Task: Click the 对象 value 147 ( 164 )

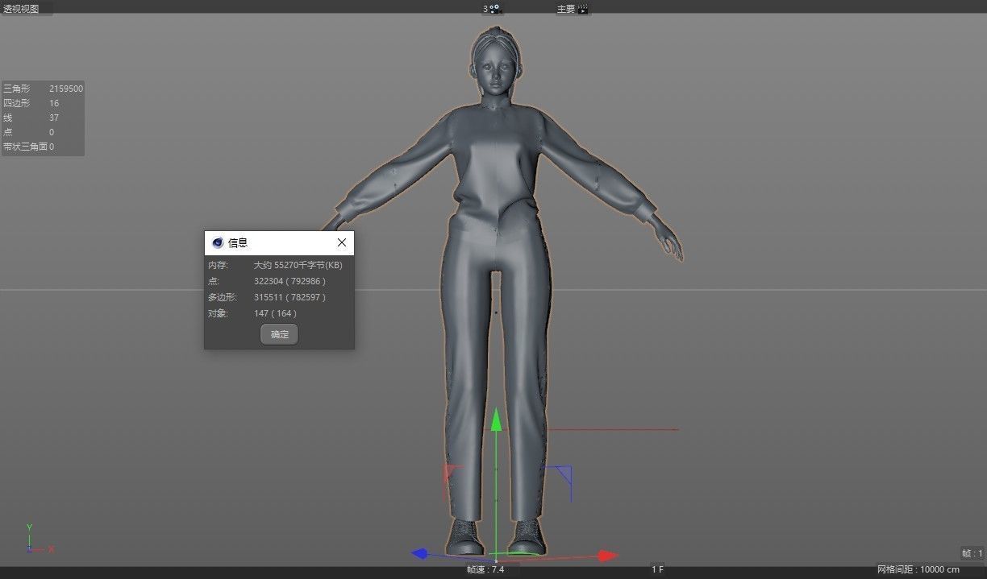Action: click(x=275, y=313)
